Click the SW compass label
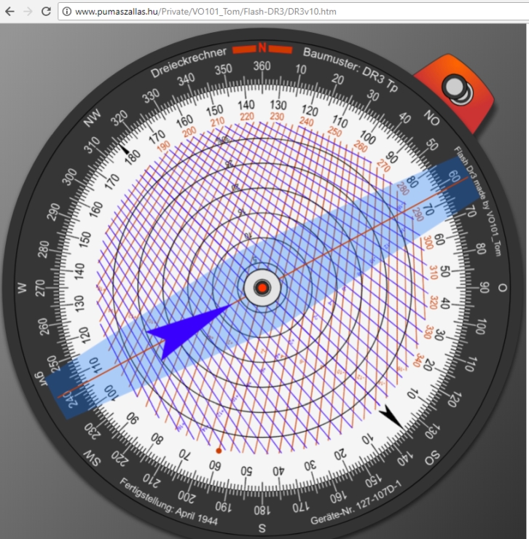 (x=93, y=458)
